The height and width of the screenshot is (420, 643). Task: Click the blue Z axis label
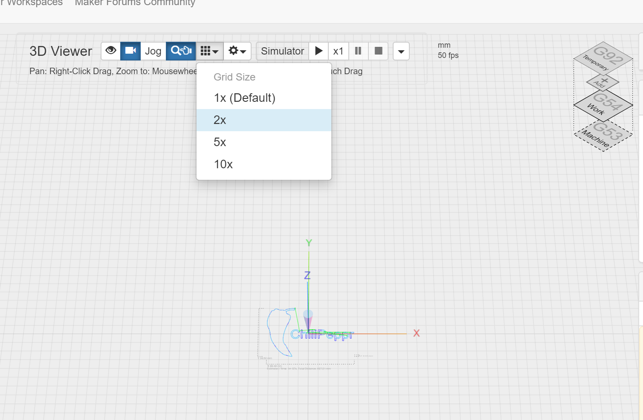point(307,276)
